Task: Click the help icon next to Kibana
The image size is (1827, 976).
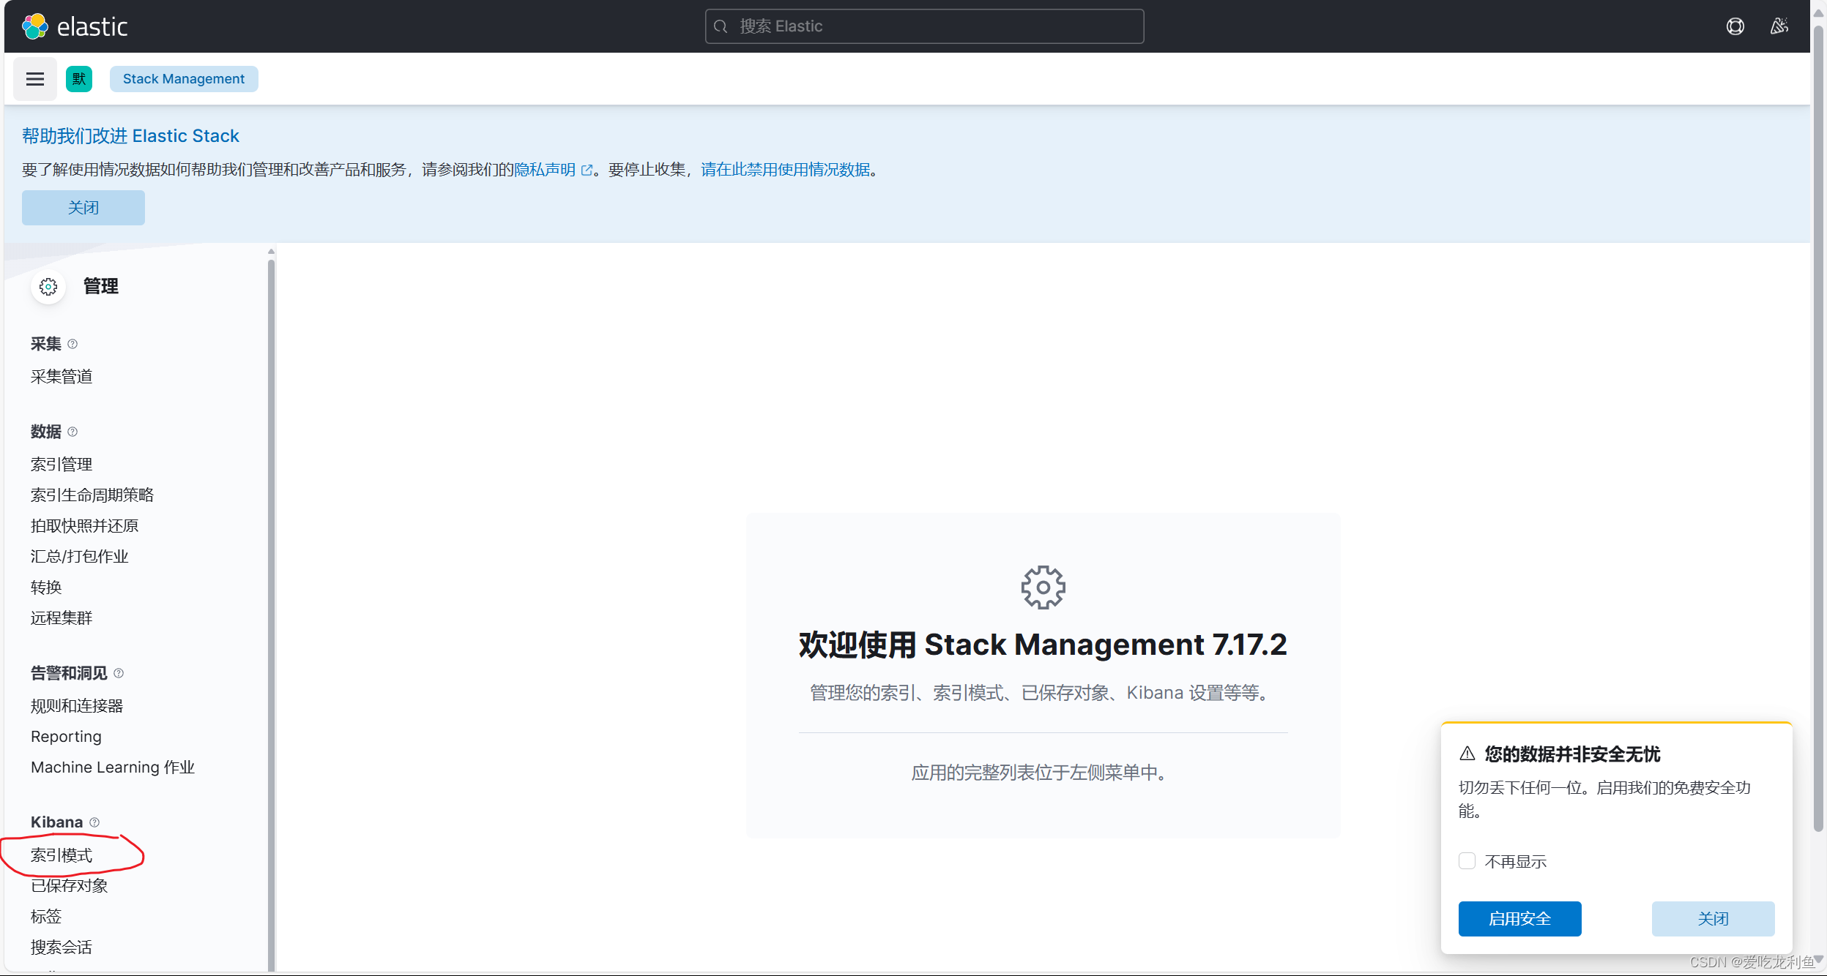Action: [x=94, y=822]
